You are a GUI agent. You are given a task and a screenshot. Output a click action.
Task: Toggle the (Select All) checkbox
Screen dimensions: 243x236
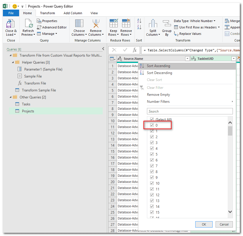(152, 119)
